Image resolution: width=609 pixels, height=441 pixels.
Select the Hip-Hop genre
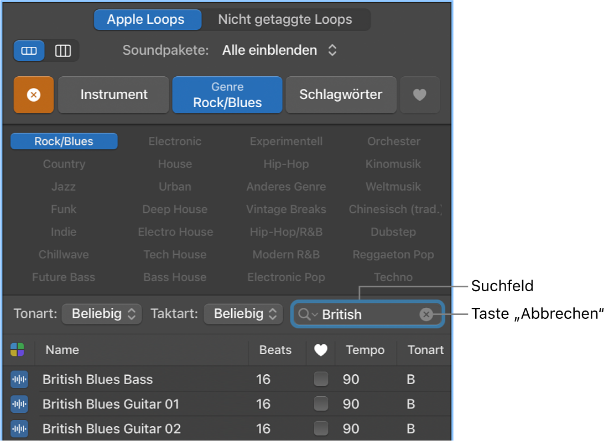tap(286, 164)
